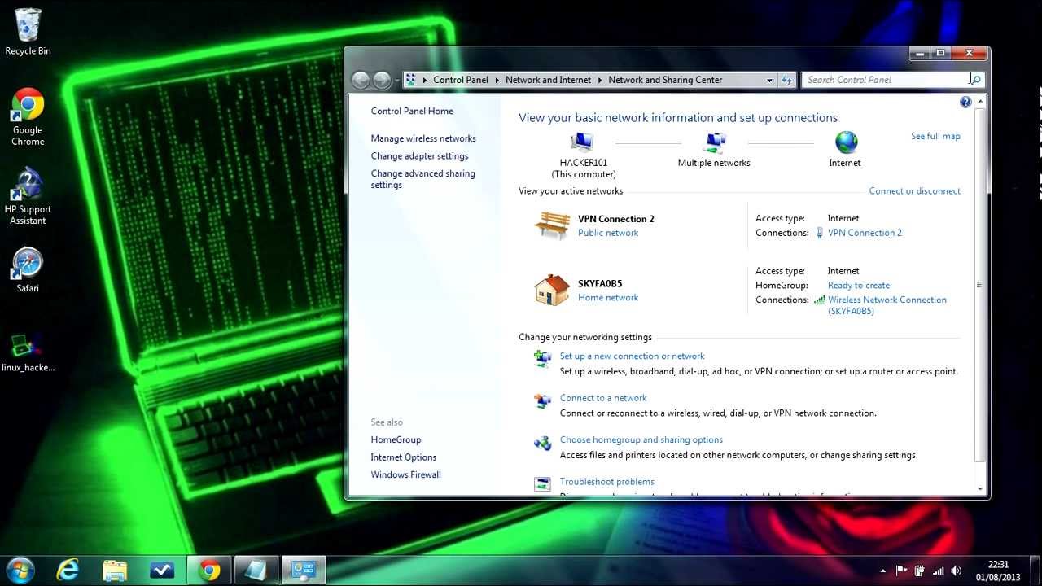Click the Public network link
Viewport: 1042px width, 586px height.
tap(608, 233)
